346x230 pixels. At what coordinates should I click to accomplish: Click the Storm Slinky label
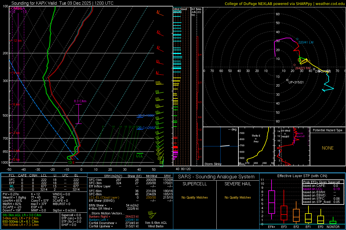tap(213, 164)
